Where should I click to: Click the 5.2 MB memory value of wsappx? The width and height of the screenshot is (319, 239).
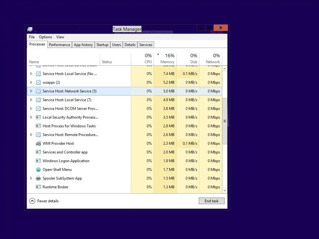pos(169,82)
